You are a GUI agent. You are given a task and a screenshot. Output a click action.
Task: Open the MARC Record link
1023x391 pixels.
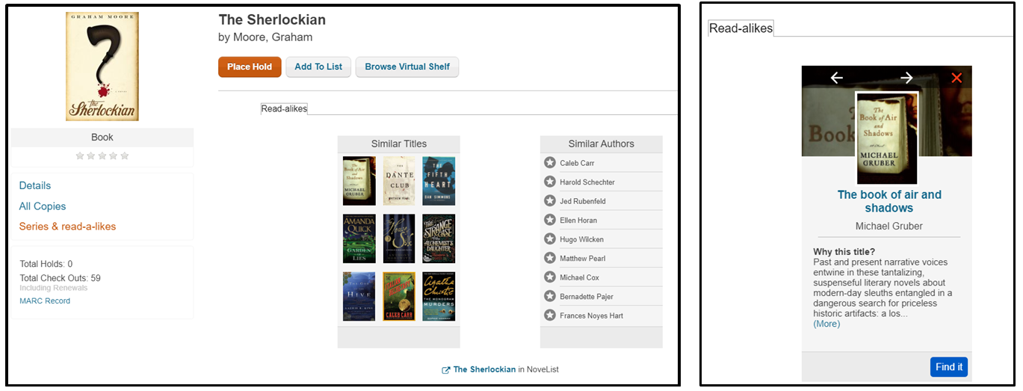pyautogui.click(x=45, y=301)
